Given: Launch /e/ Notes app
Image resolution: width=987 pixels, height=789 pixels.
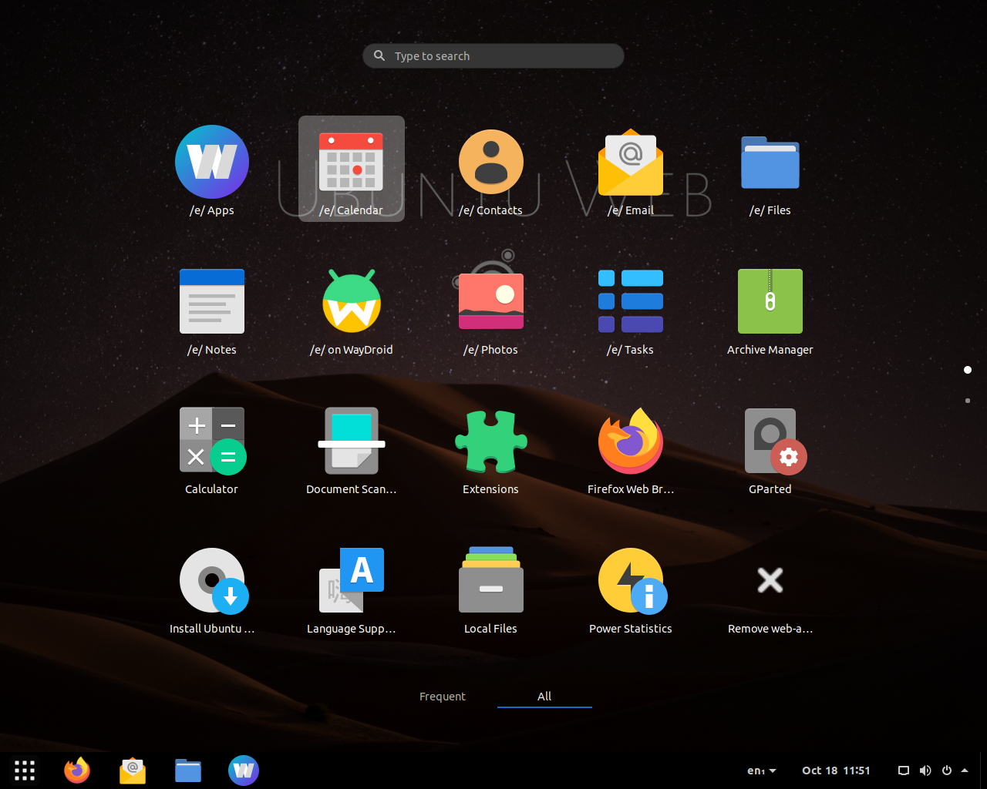Looking at the screenshot, I should point(212,310).
